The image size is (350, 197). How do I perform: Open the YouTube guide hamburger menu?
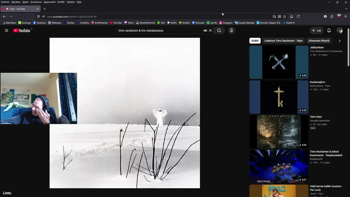click(7, 30)
